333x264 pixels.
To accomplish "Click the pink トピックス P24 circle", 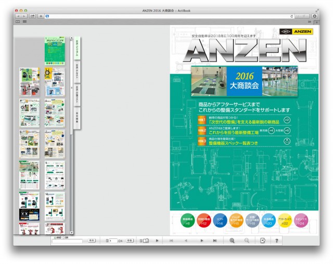I will click(x=301, y=220).
